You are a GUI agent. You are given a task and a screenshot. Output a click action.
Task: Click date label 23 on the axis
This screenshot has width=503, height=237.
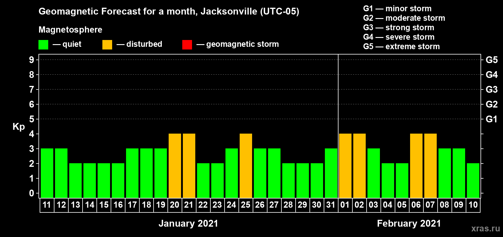(217, 205)
